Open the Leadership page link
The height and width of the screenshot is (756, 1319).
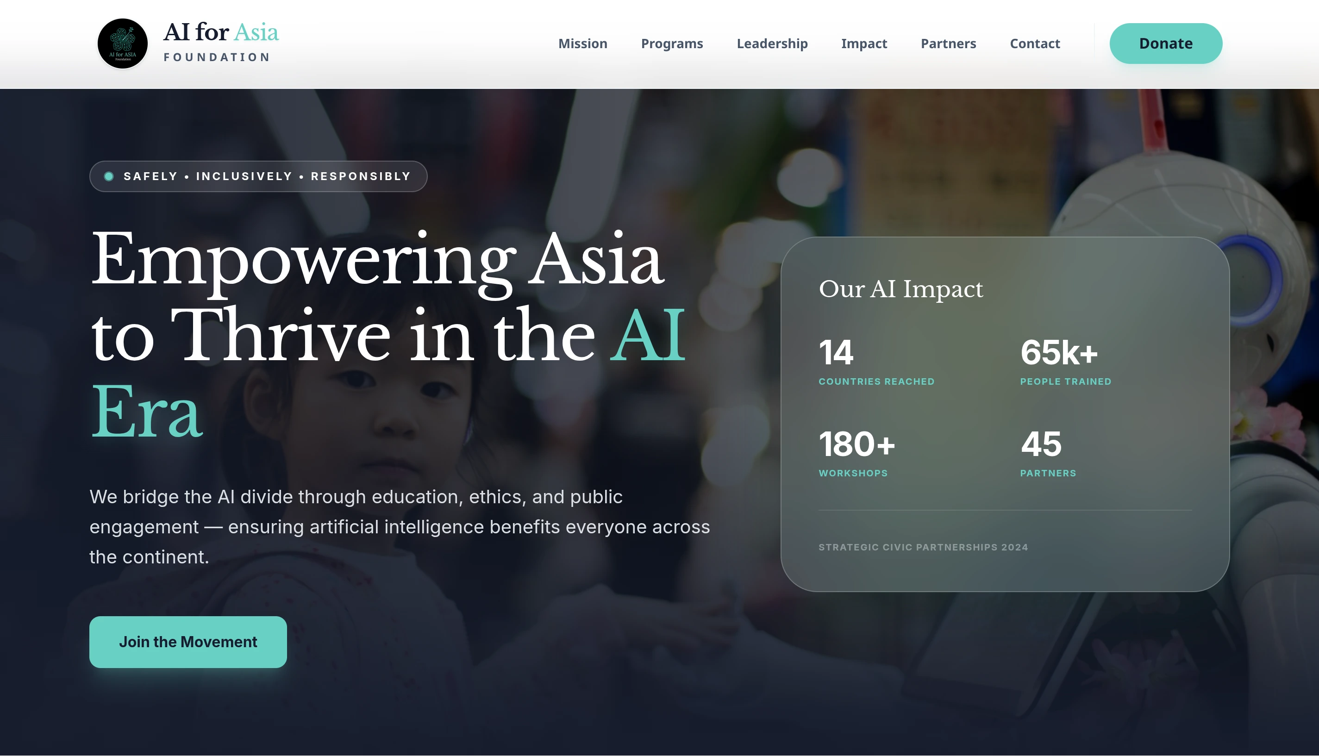point(772,44)
